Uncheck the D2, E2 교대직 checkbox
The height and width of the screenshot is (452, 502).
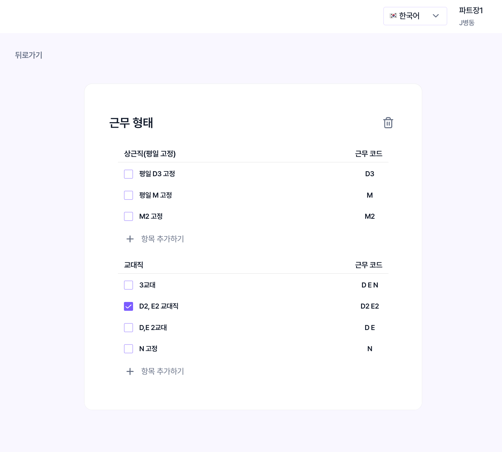(x=128, y=306)
